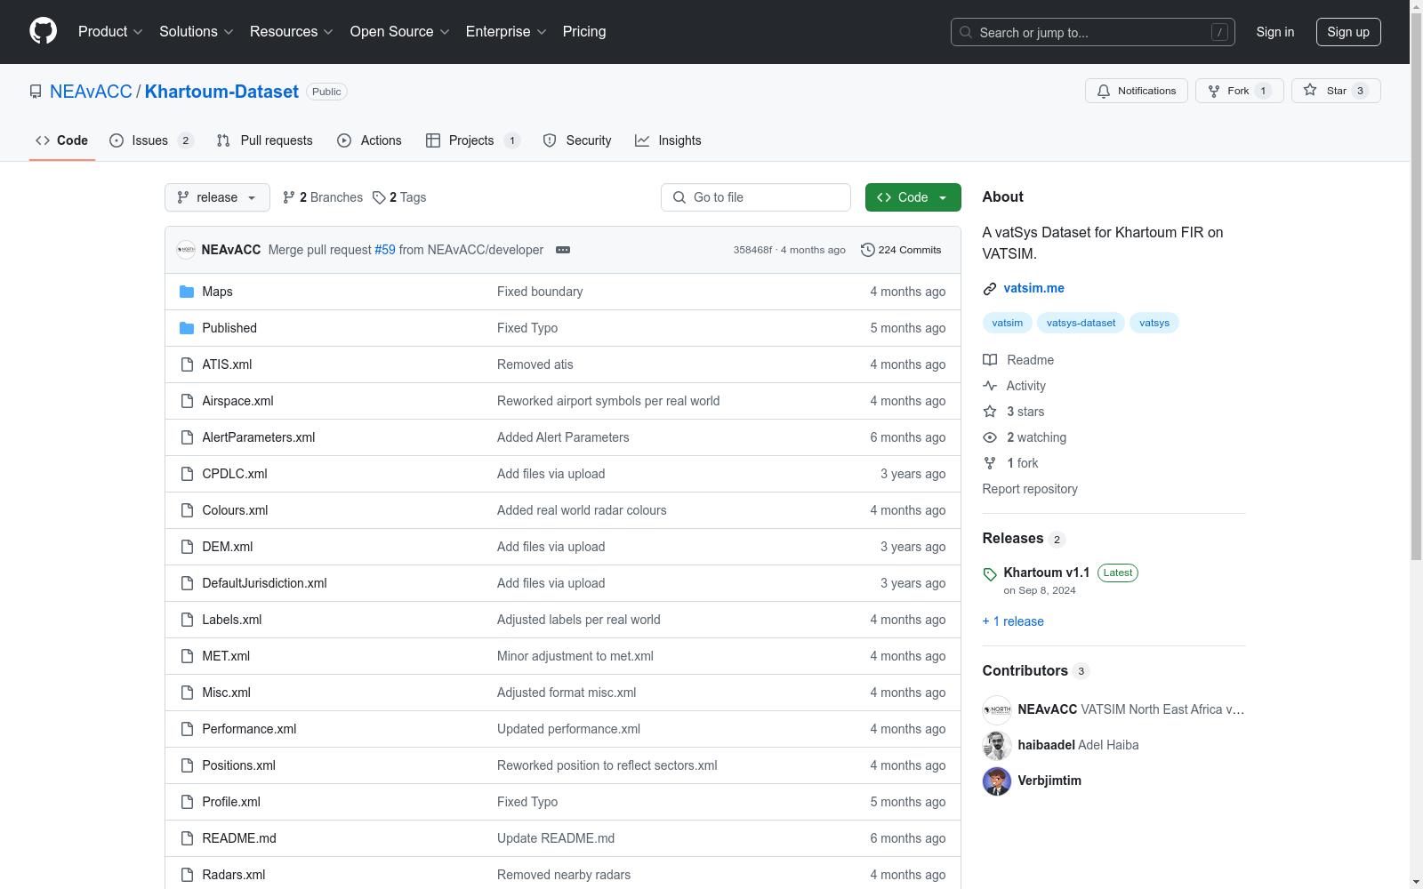Open the Security tab
This screenshot has height=889, width=1423.
(x=577, y=140)
